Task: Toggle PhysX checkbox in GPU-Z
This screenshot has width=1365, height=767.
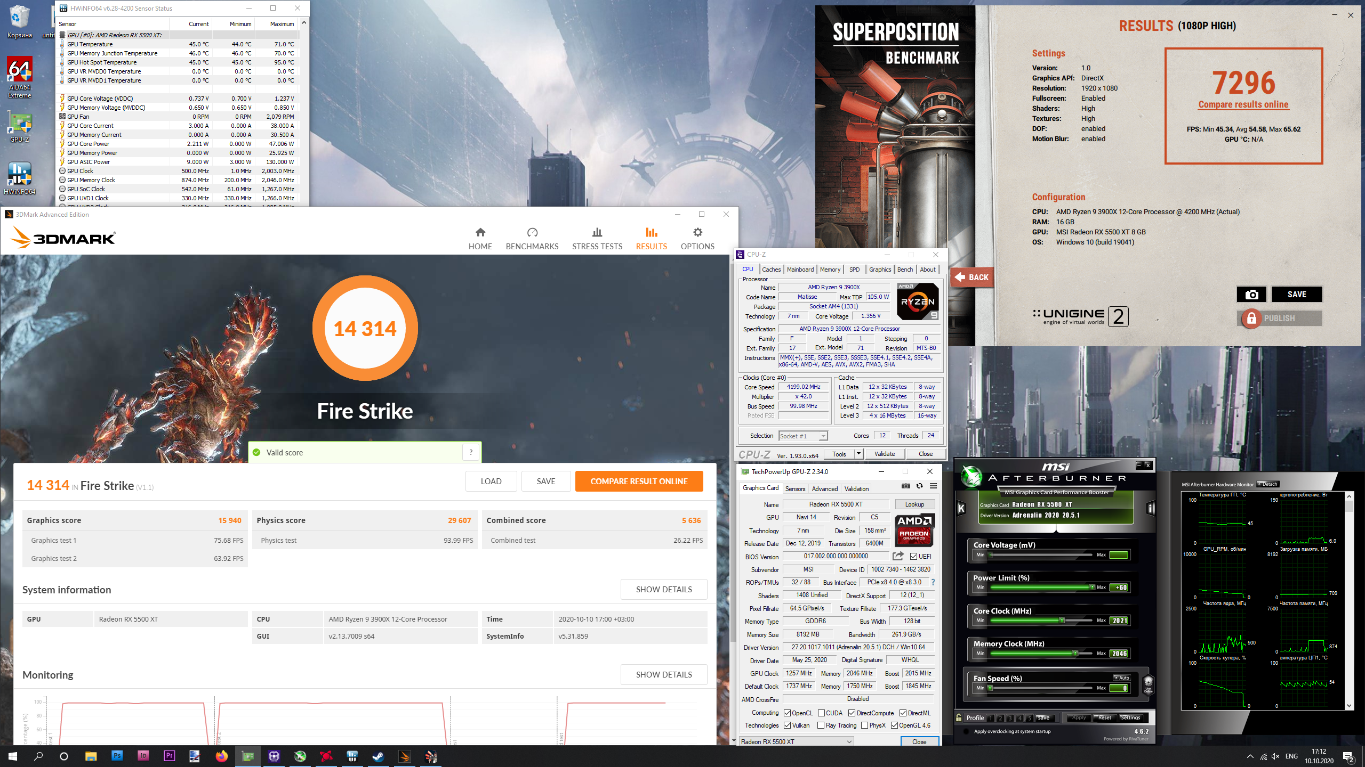Action: tap(864, 725)
